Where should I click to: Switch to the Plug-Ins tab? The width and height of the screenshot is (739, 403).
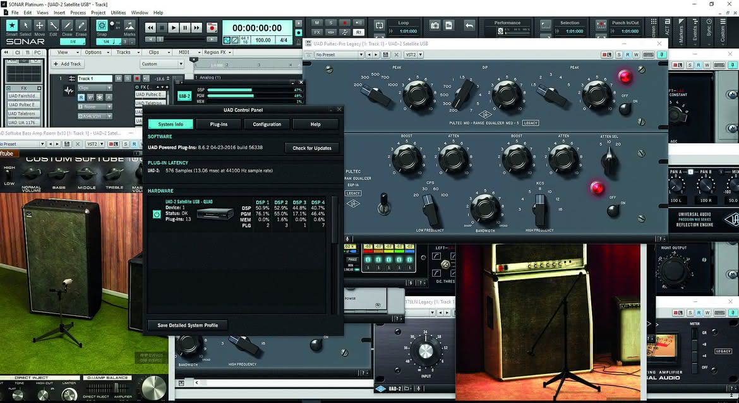pyautogui.click(x=219, y=124)
